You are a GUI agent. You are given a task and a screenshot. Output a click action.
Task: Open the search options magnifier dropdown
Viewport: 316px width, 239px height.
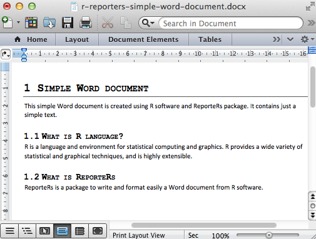(x=148, y=23)
